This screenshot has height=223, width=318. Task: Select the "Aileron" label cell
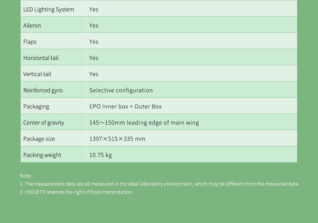[32, 26]
